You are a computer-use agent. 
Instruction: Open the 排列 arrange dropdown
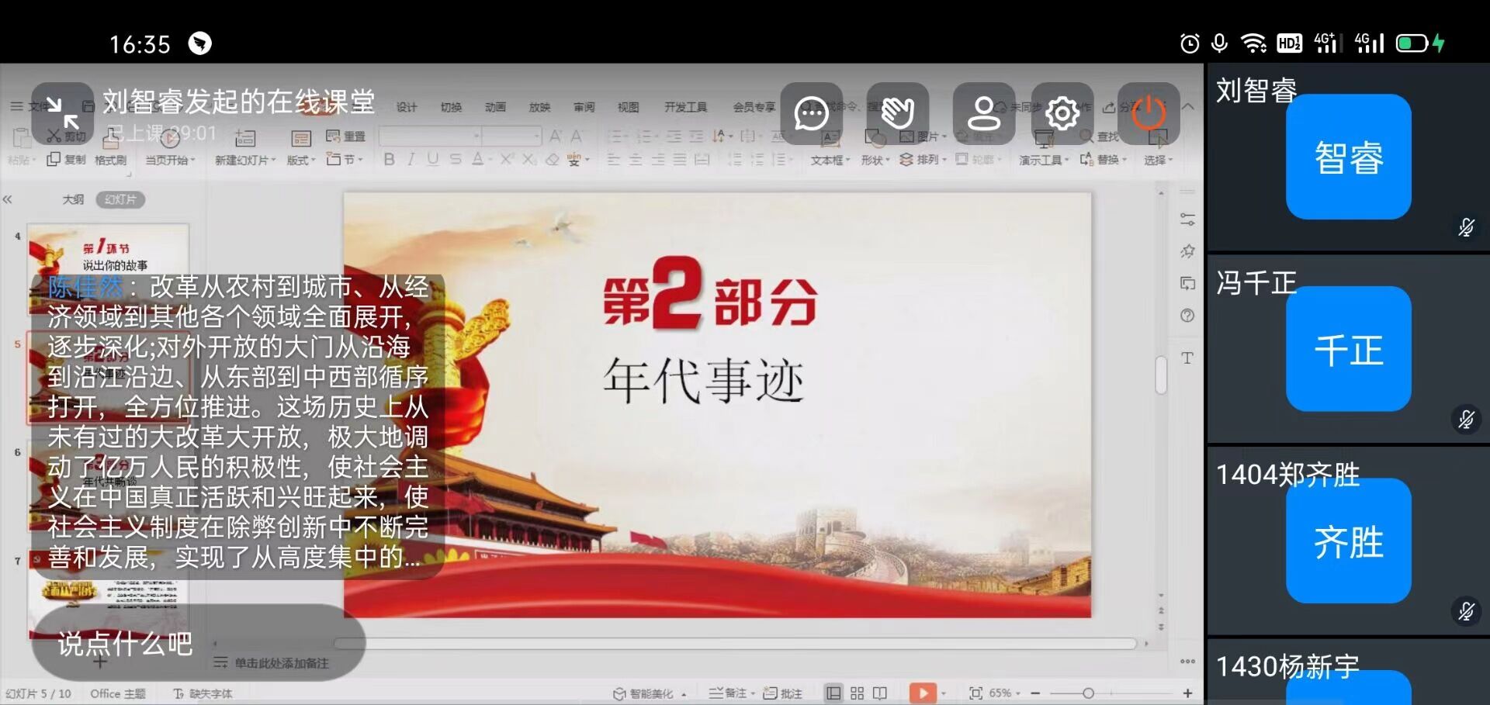(923, 159)
